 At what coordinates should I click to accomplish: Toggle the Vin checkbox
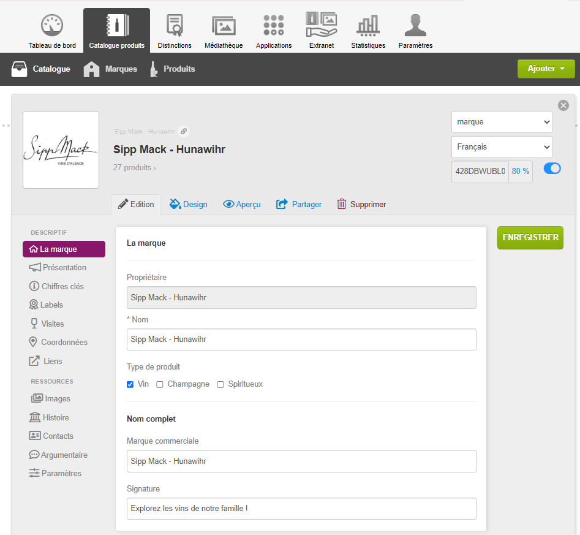click(x=130, y=384)
